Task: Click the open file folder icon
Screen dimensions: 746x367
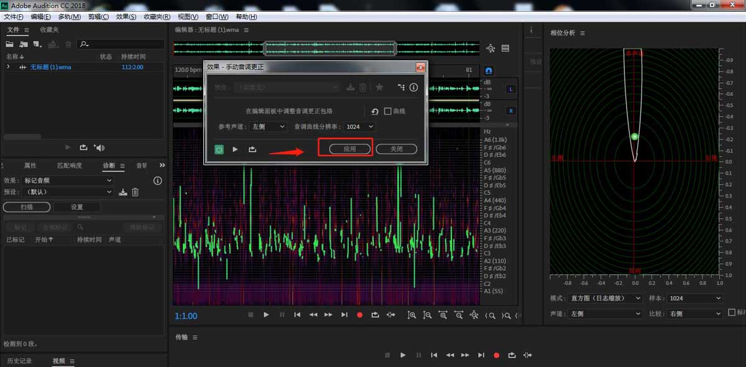Action: 10,44
